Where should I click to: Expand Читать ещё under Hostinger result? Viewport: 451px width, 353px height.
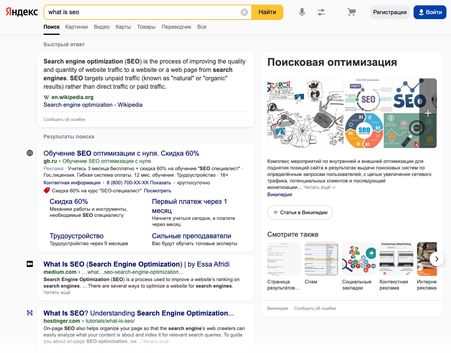tap(155, 342)
